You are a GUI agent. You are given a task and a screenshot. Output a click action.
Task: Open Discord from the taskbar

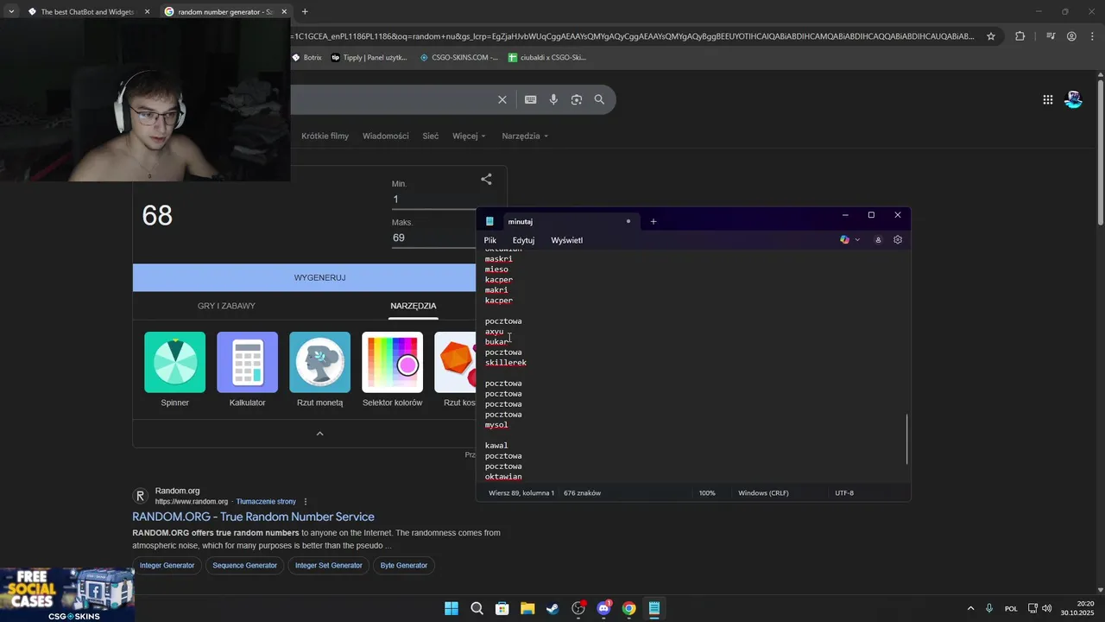click(x=603, y=608)
